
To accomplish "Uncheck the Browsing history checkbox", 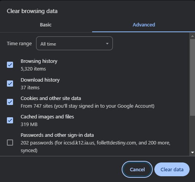I will 10,65.
